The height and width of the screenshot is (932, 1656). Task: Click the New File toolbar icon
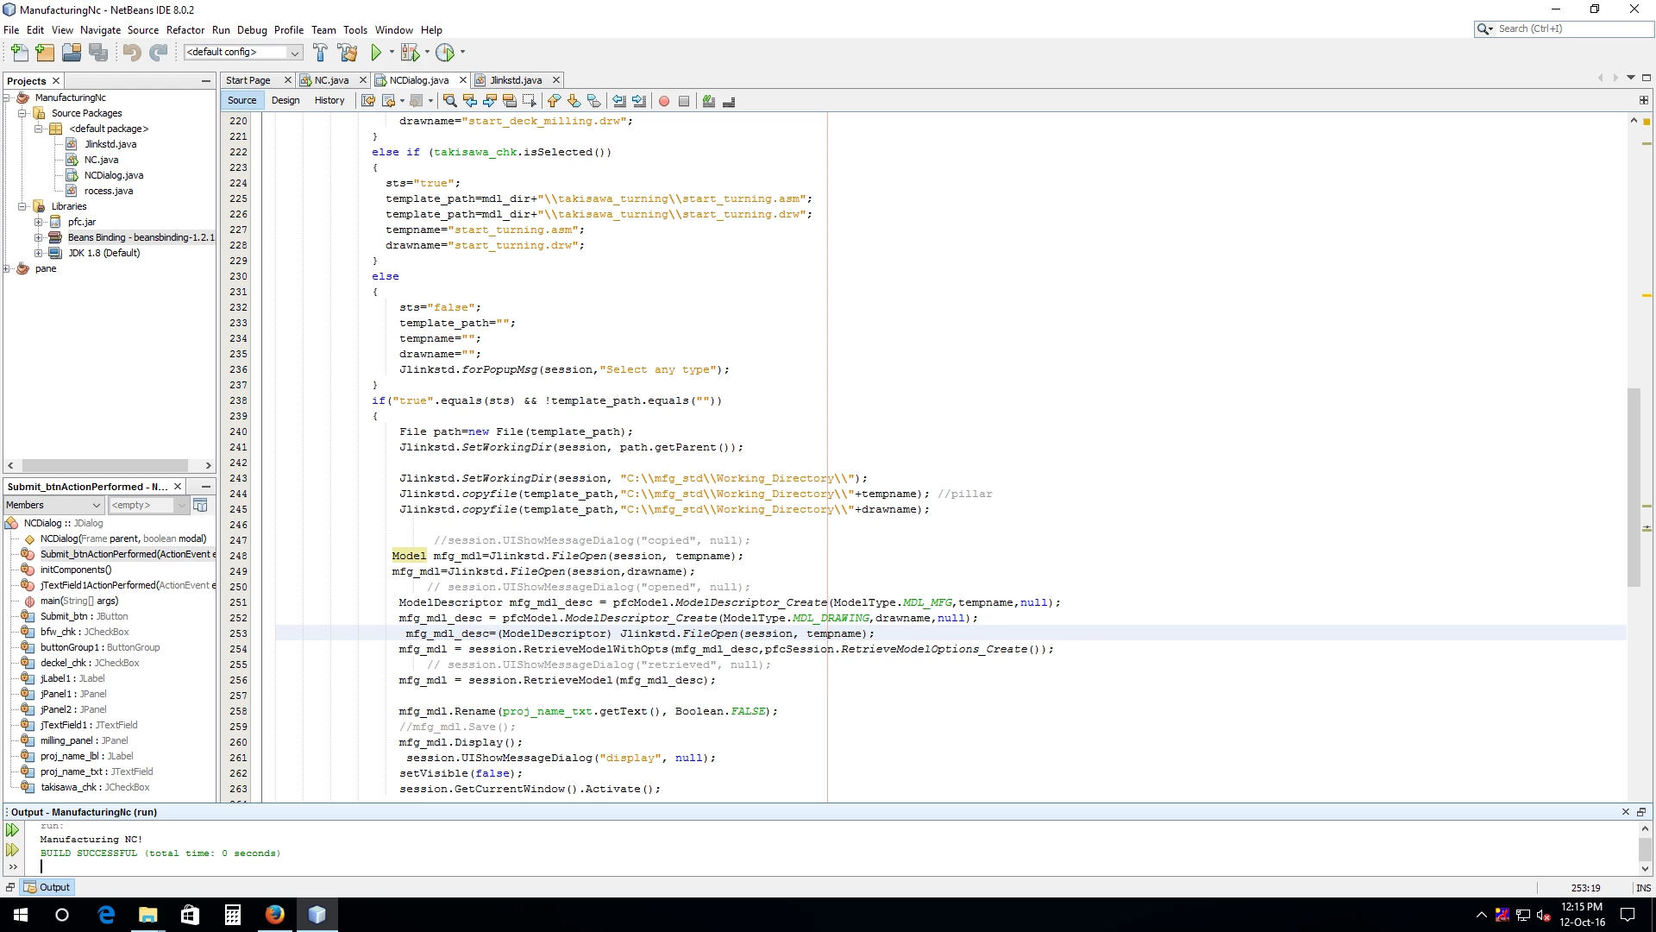[x=19, y=53]
